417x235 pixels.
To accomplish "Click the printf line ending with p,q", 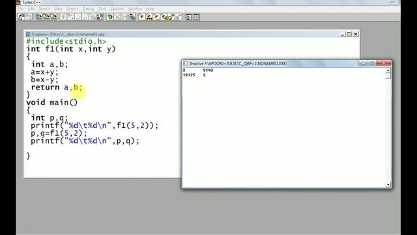I will pos(85,141).
